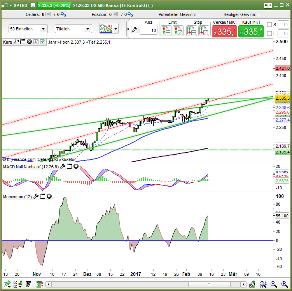Close the MACD Null Nachlauf panel
This screenshot has height=291, width=292.
[x=76, y=166]
